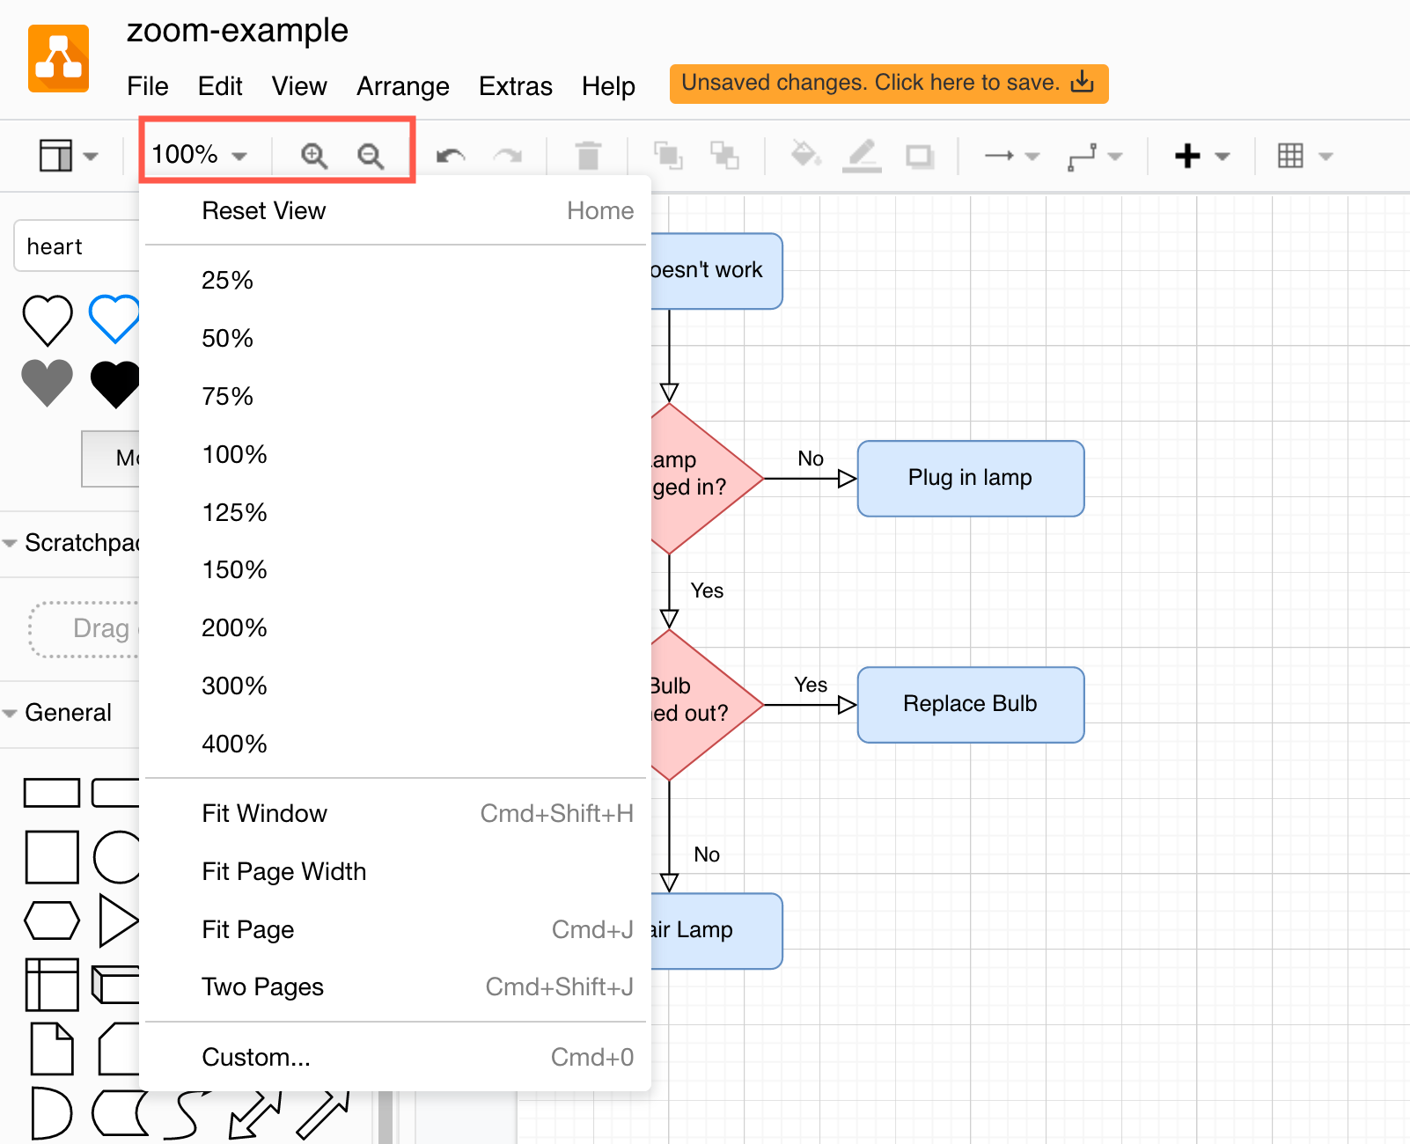The width and height of the screenshot is (1410, 1144).
Task: Open the 100% zoom level dropdown
Action: coord(199,155)
